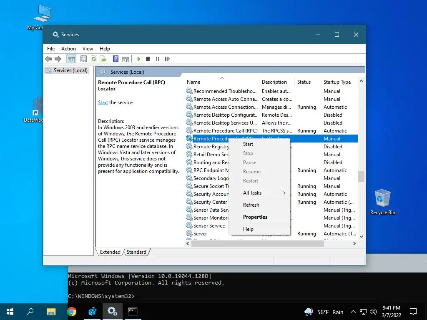427x320 pixels.
Task: Click the horizontal scrollbar left arrow
Action: pyautogui.click(x=188, y=243)
